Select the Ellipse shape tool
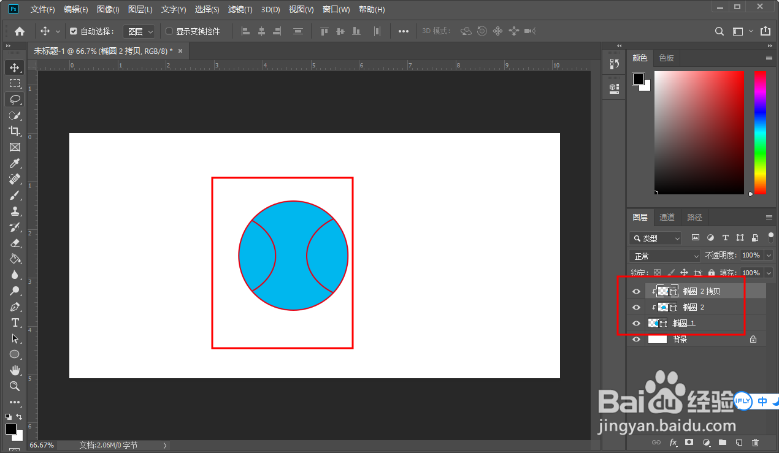 (15, 354)
